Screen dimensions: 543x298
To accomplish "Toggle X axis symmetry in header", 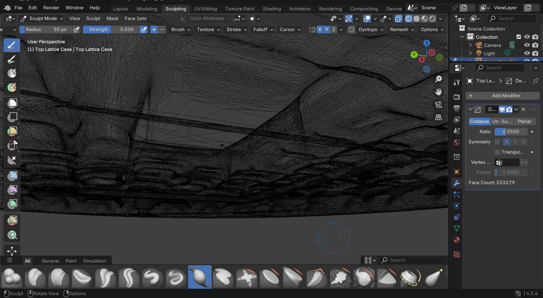I will click(x=320, y=29).
